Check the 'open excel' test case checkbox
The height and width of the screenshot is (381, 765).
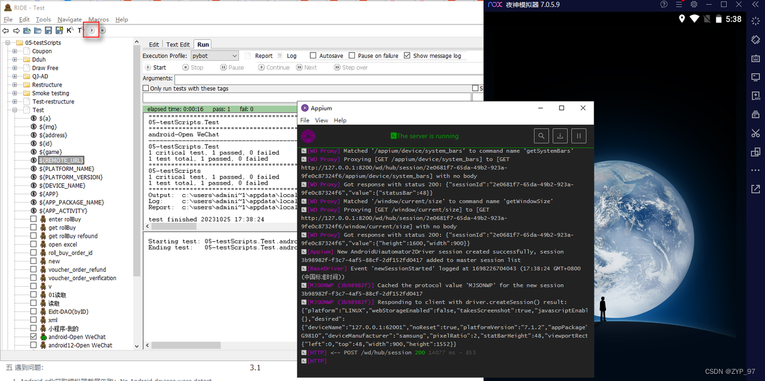pyautogui.click(x=33, y=244)
